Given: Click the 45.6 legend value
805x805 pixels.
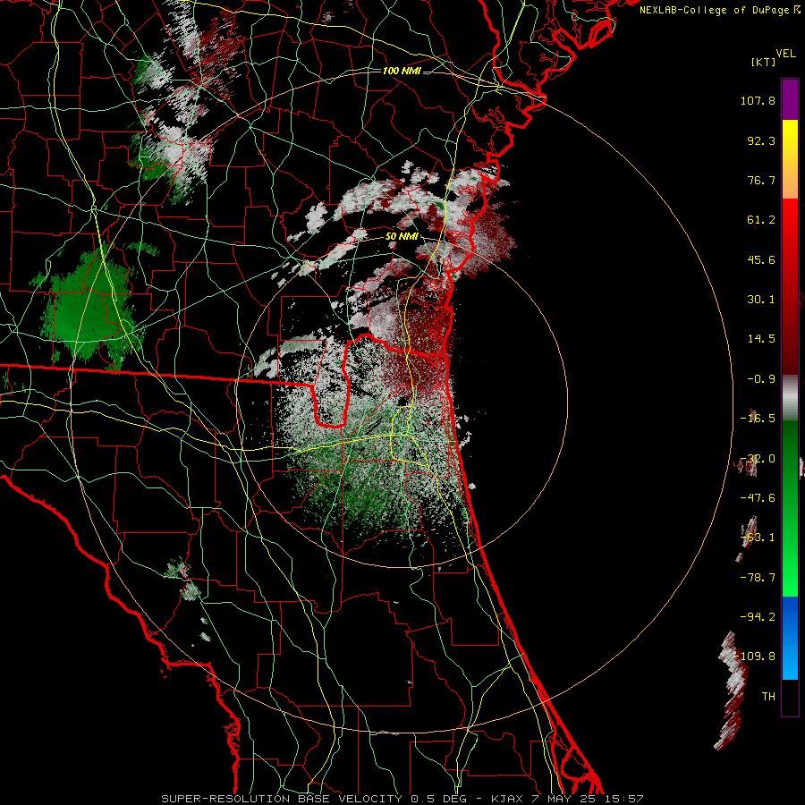Looking at the screenshot, I should 761,259.
